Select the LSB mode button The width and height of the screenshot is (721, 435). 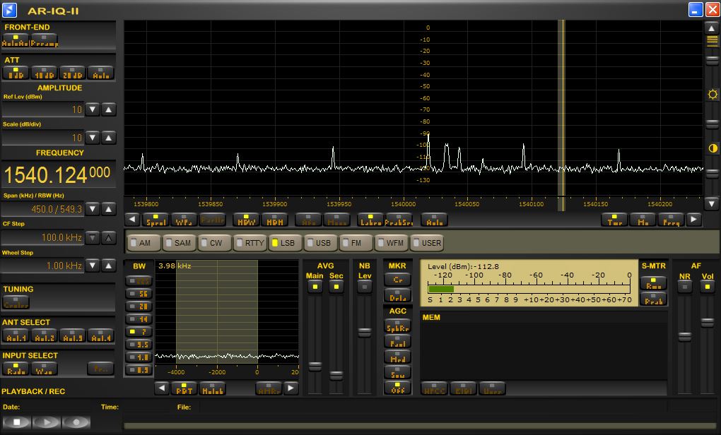point(286,243)
